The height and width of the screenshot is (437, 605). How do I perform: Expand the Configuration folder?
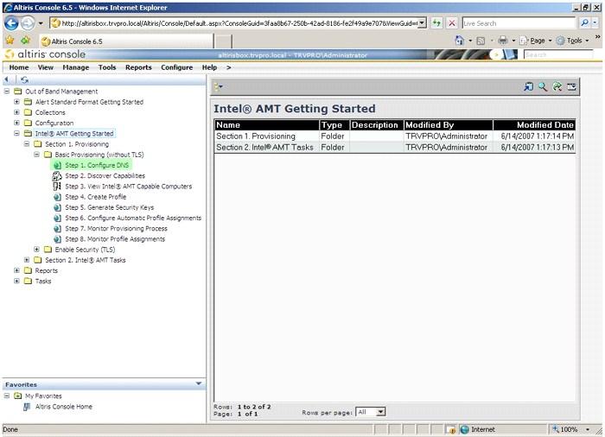(16, 123)
